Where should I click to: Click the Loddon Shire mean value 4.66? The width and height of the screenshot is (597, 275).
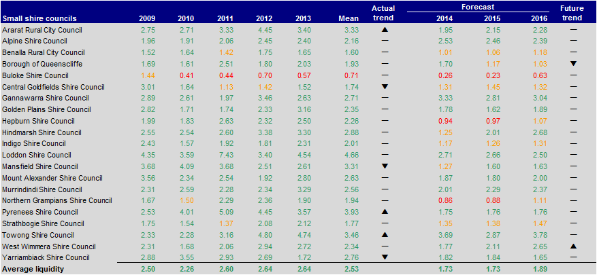pos(352,155)
